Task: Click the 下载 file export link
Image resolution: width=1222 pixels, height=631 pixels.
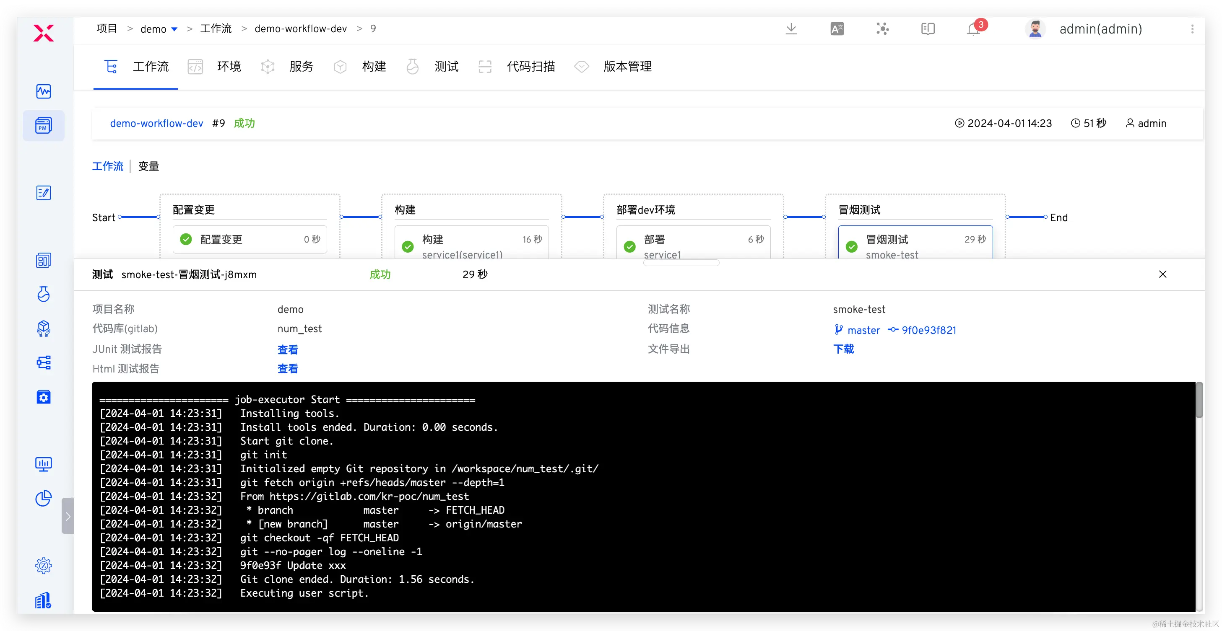Action: [x=843, y=349]
